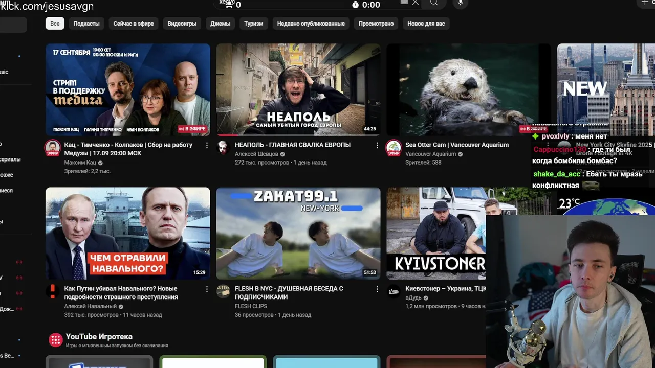Select the Сейчас в эфире filter chip
The width and height of the screenshot is (655, 368).
click(x=134, y=24)
